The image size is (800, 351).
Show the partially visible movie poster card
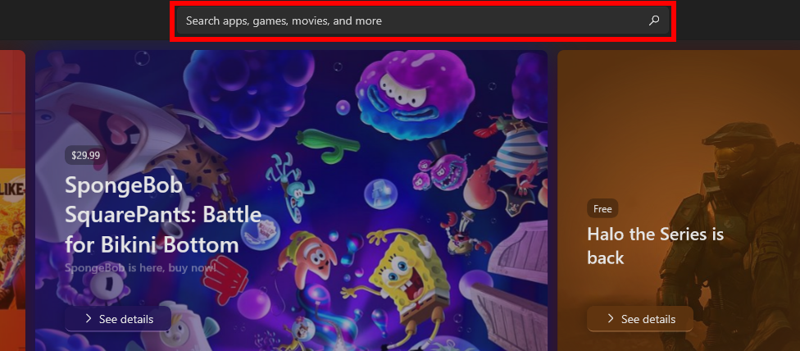pyautogui.click(x=12, y=200)
